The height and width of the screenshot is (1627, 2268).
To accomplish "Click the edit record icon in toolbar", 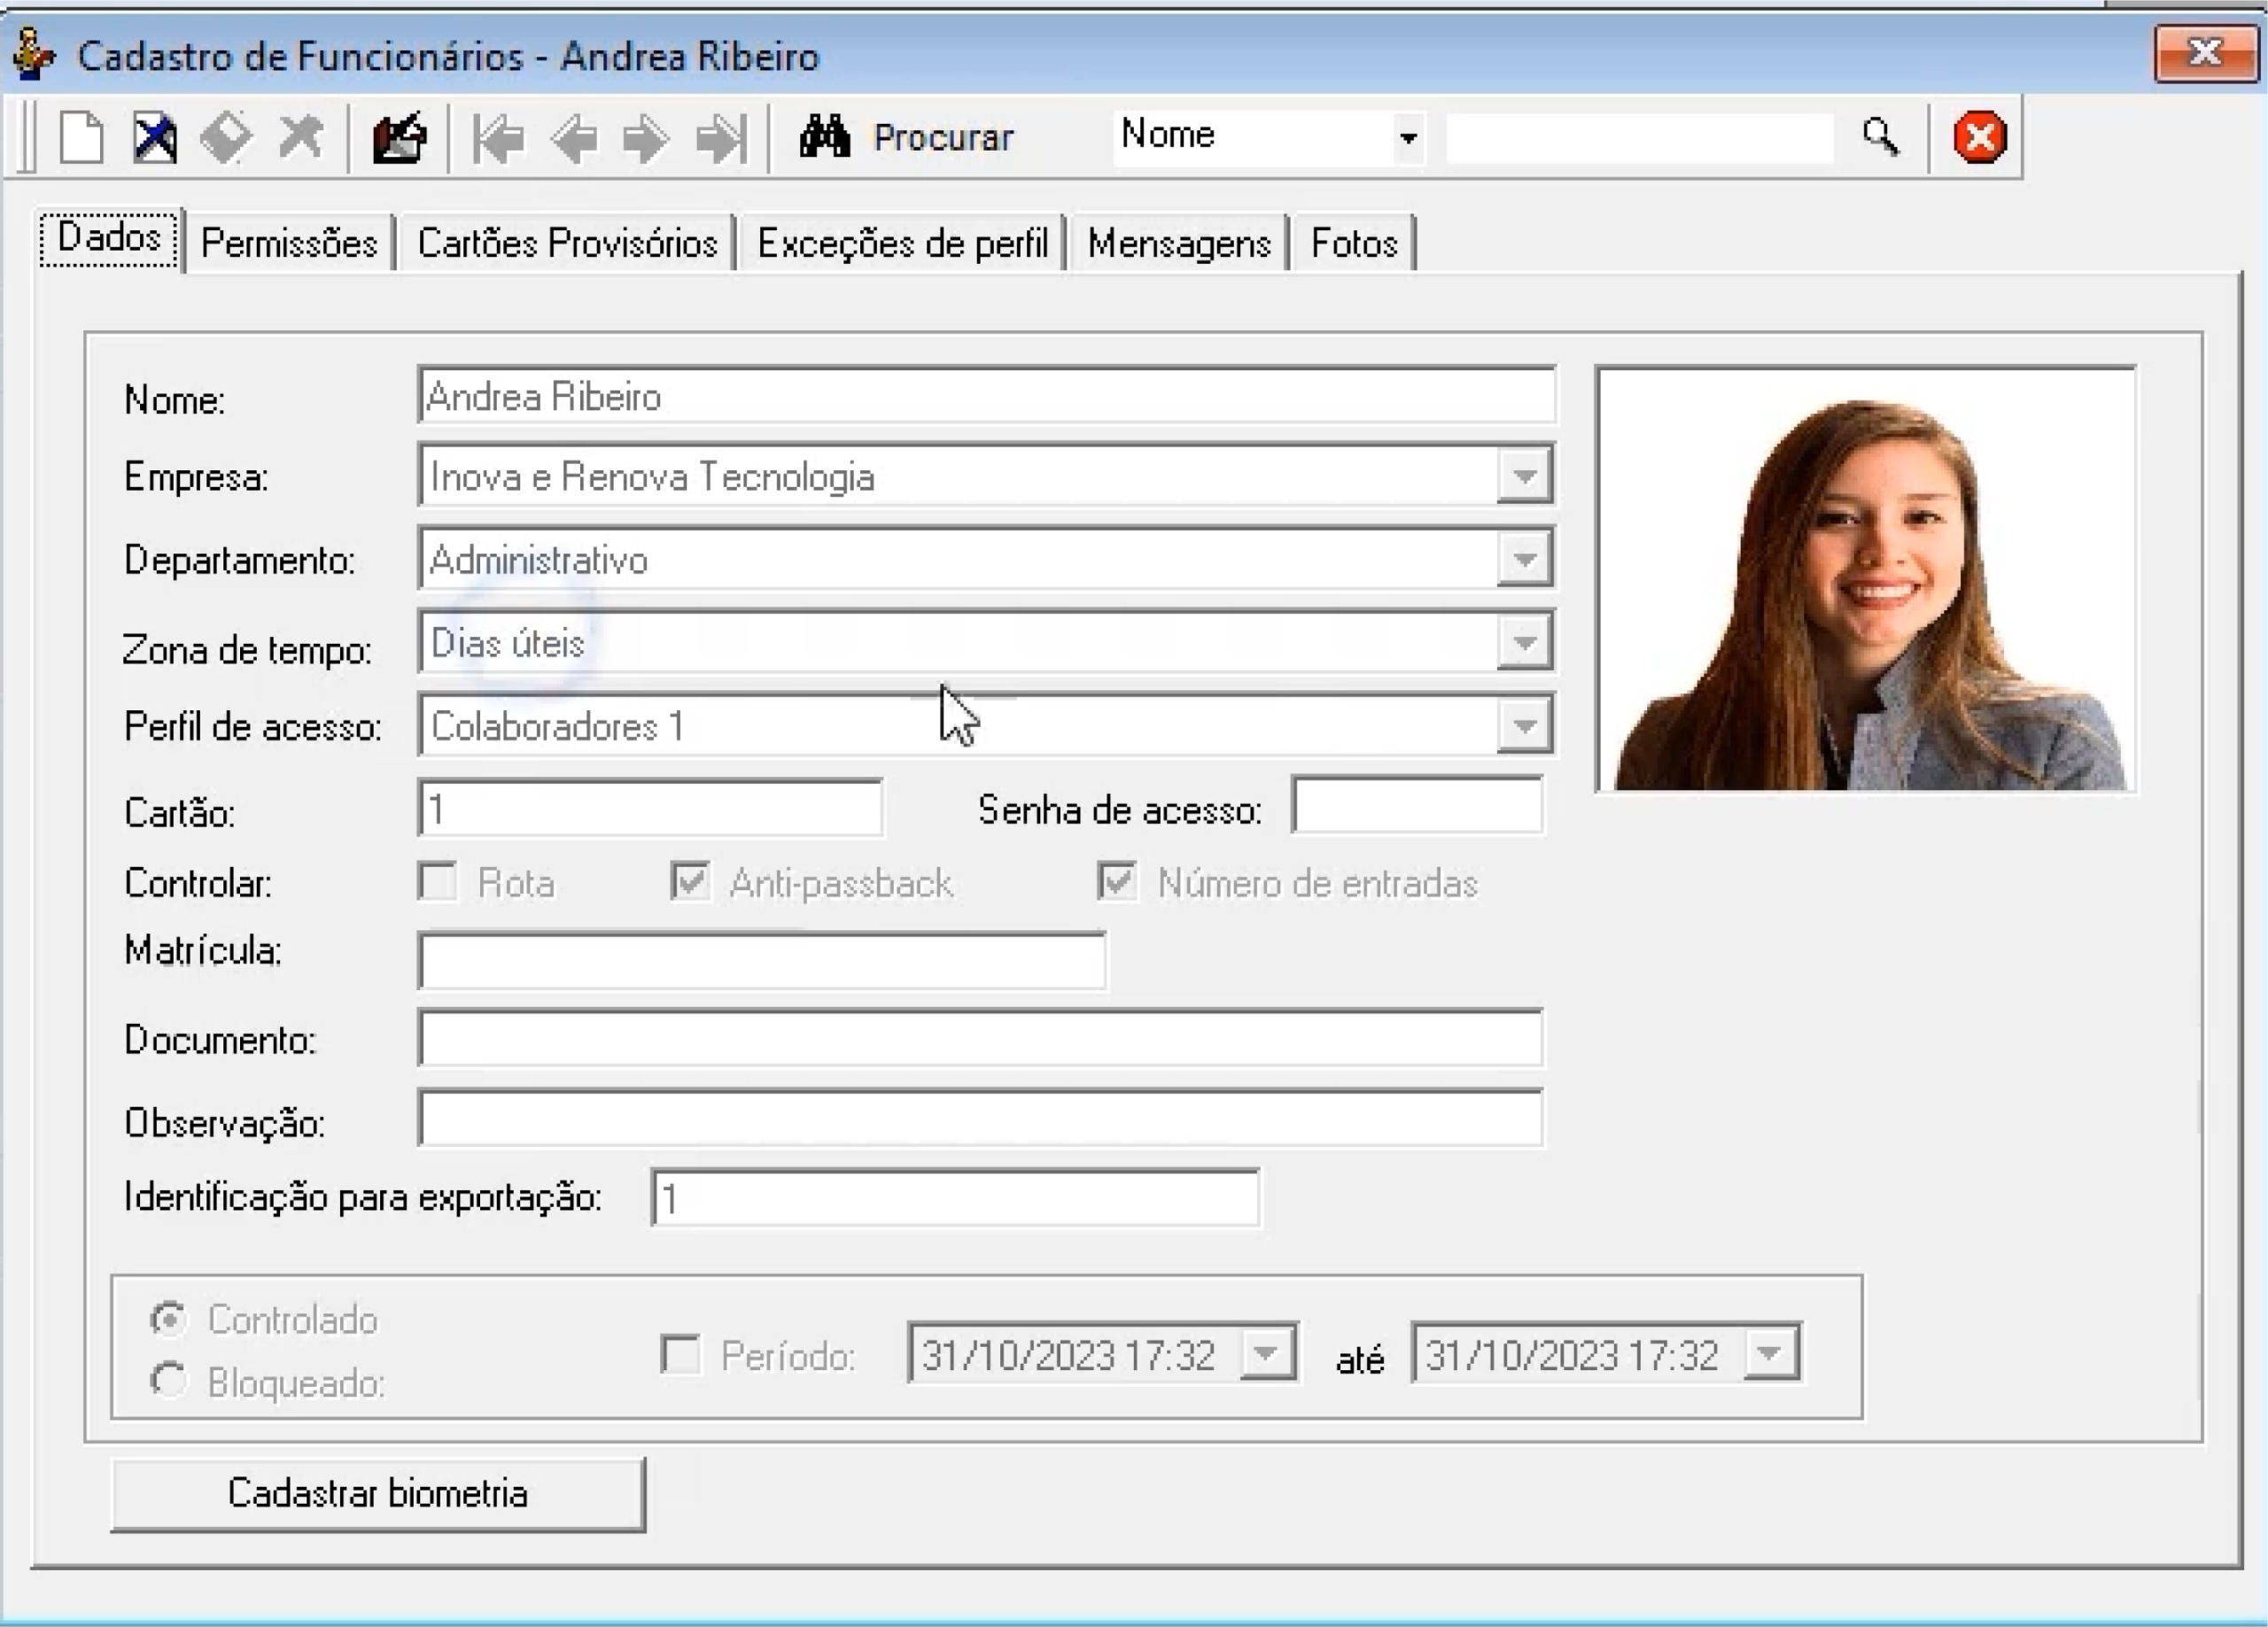I will click(x=399, y=137).
